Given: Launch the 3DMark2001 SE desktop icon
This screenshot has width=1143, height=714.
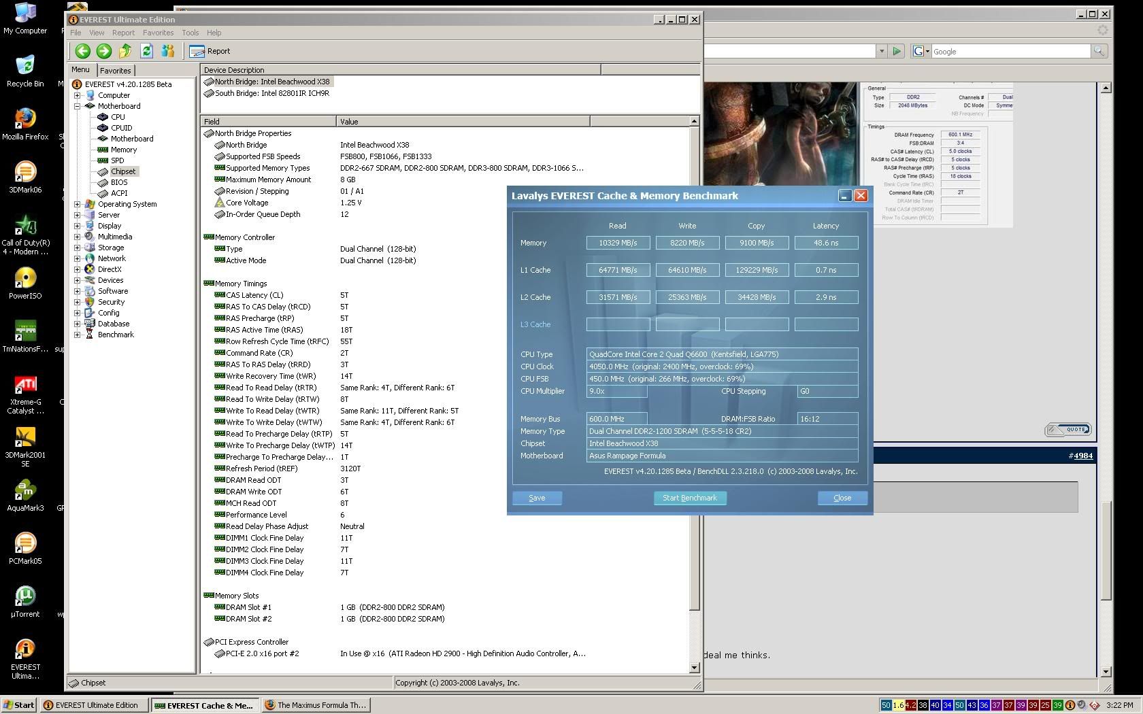Looking at the screenshot, I should 25,447.
